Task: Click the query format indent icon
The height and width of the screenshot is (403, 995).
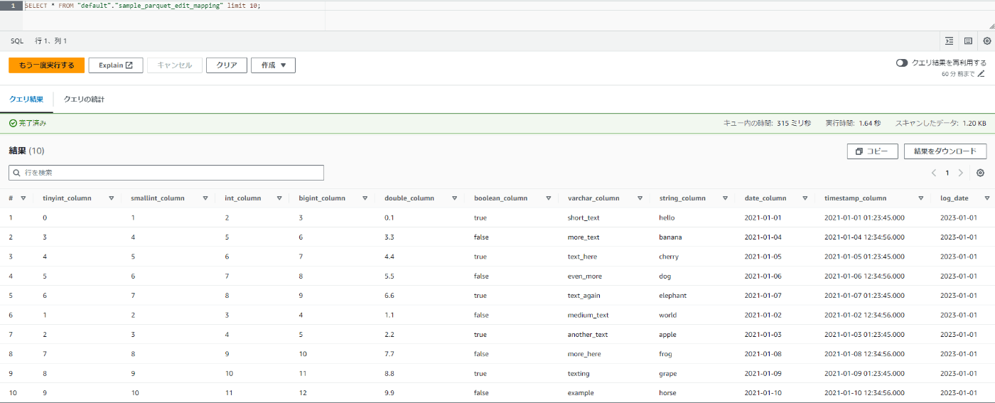Action: point(949,41)
